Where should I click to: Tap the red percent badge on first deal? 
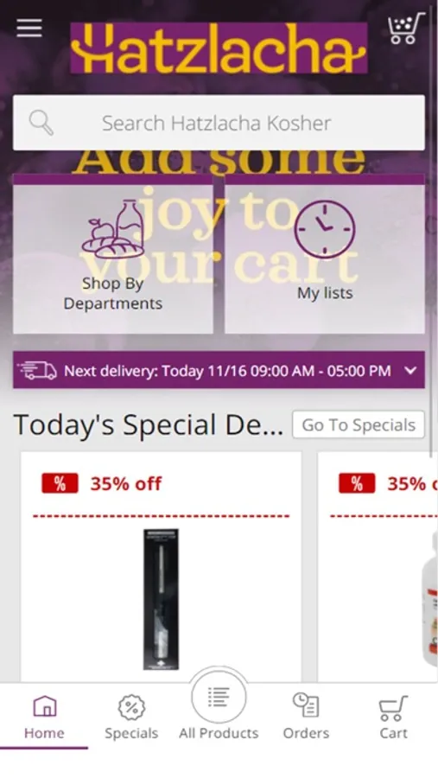[60, 483]
